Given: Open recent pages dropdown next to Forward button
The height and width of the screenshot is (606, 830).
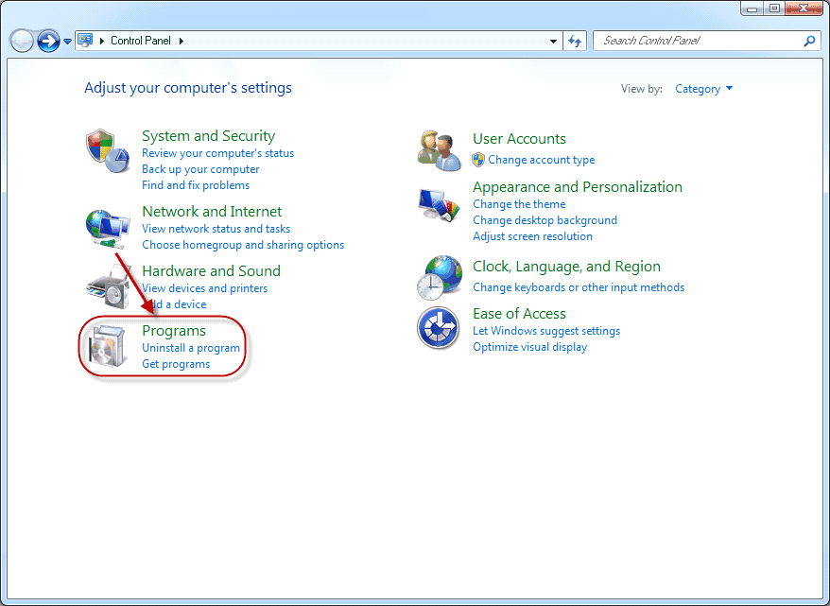Looking at the screenshot, I should [x=68, y=42].
